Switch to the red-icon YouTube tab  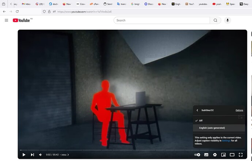click(217, 4)
